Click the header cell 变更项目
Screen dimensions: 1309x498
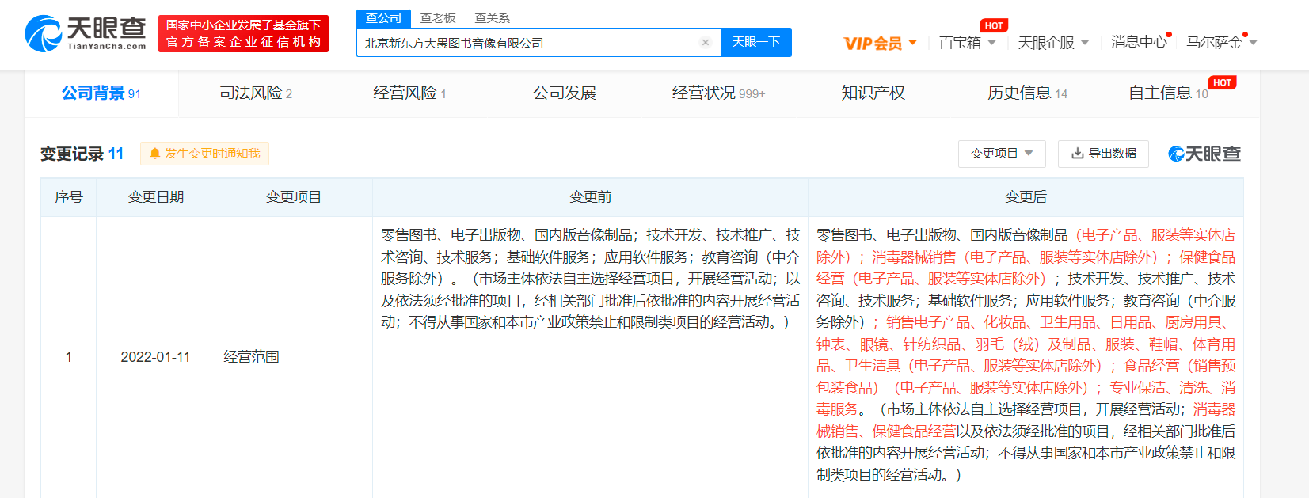click(294, 197)
